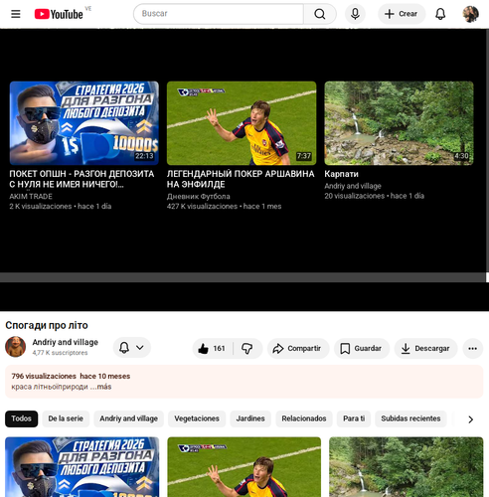Click 796 visualizaciones hace 10 meses text
The image size is (489, 497).
click(71, 377)
